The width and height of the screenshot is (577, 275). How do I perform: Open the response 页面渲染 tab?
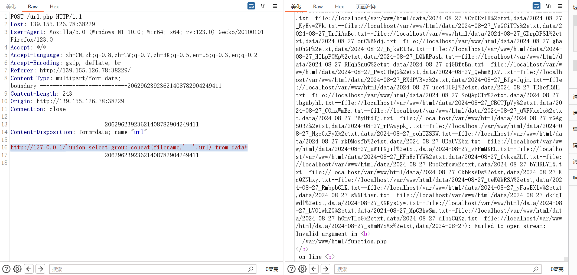click(366, 6)
